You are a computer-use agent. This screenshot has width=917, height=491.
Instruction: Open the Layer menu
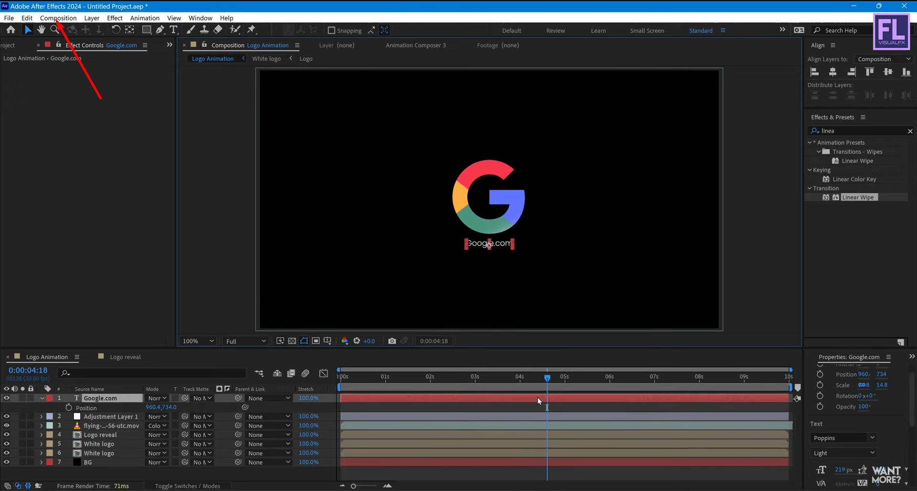point(92,18)
